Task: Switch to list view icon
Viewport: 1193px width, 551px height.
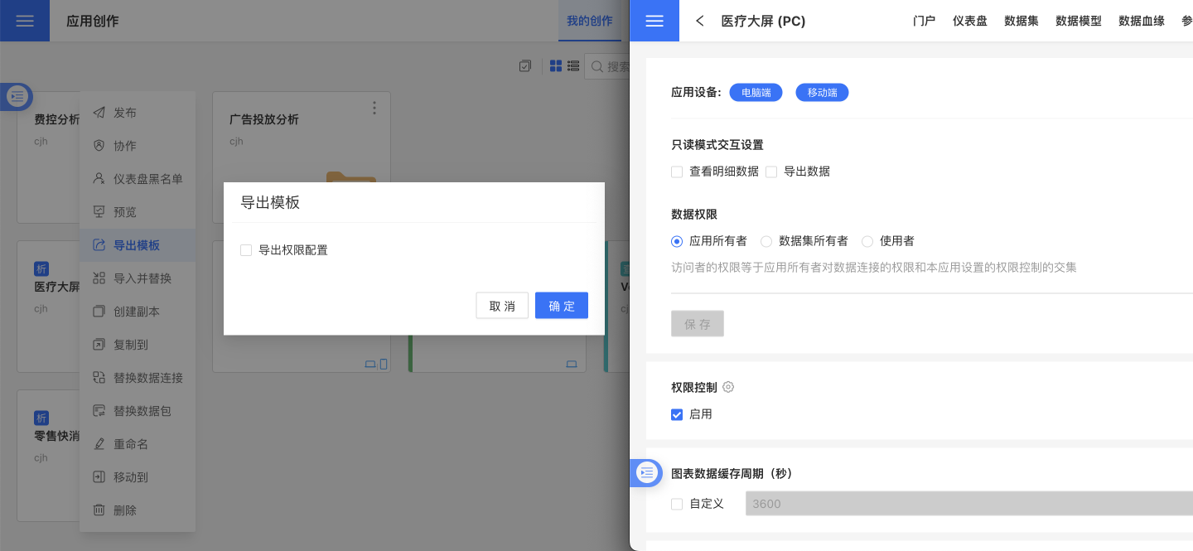Action: coord(572,66)
